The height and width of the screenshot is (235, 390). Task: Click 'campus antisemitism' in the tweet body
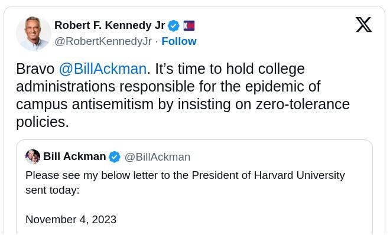[x=85, y=105]
